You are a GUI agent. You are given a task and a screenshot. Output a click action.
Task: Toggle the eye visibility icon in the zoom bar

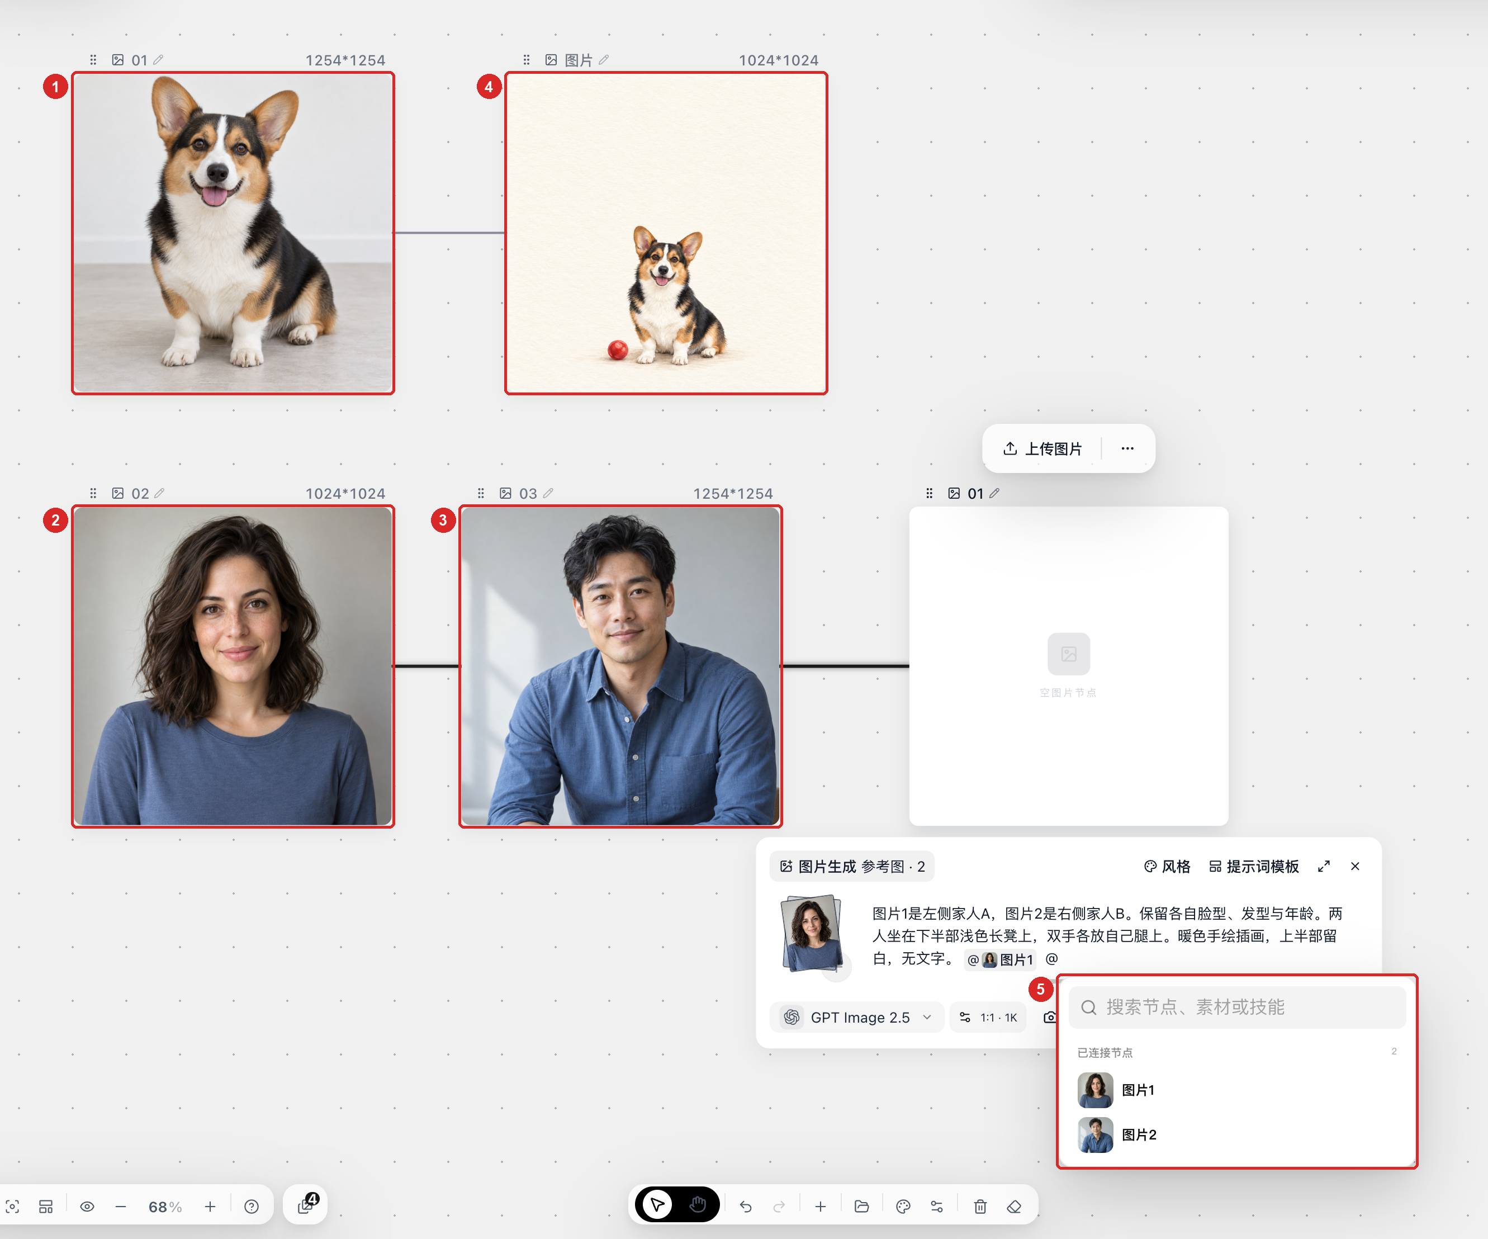point(87,1207)
